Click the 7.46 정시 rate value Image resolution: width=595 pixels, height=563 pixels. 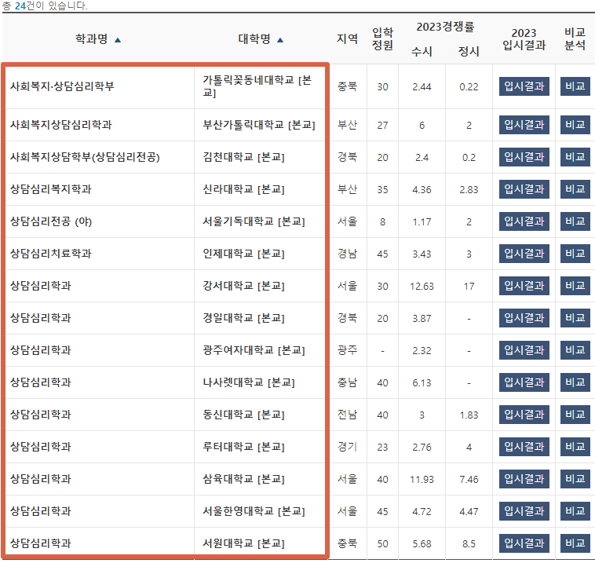click(x=469, y=480)
